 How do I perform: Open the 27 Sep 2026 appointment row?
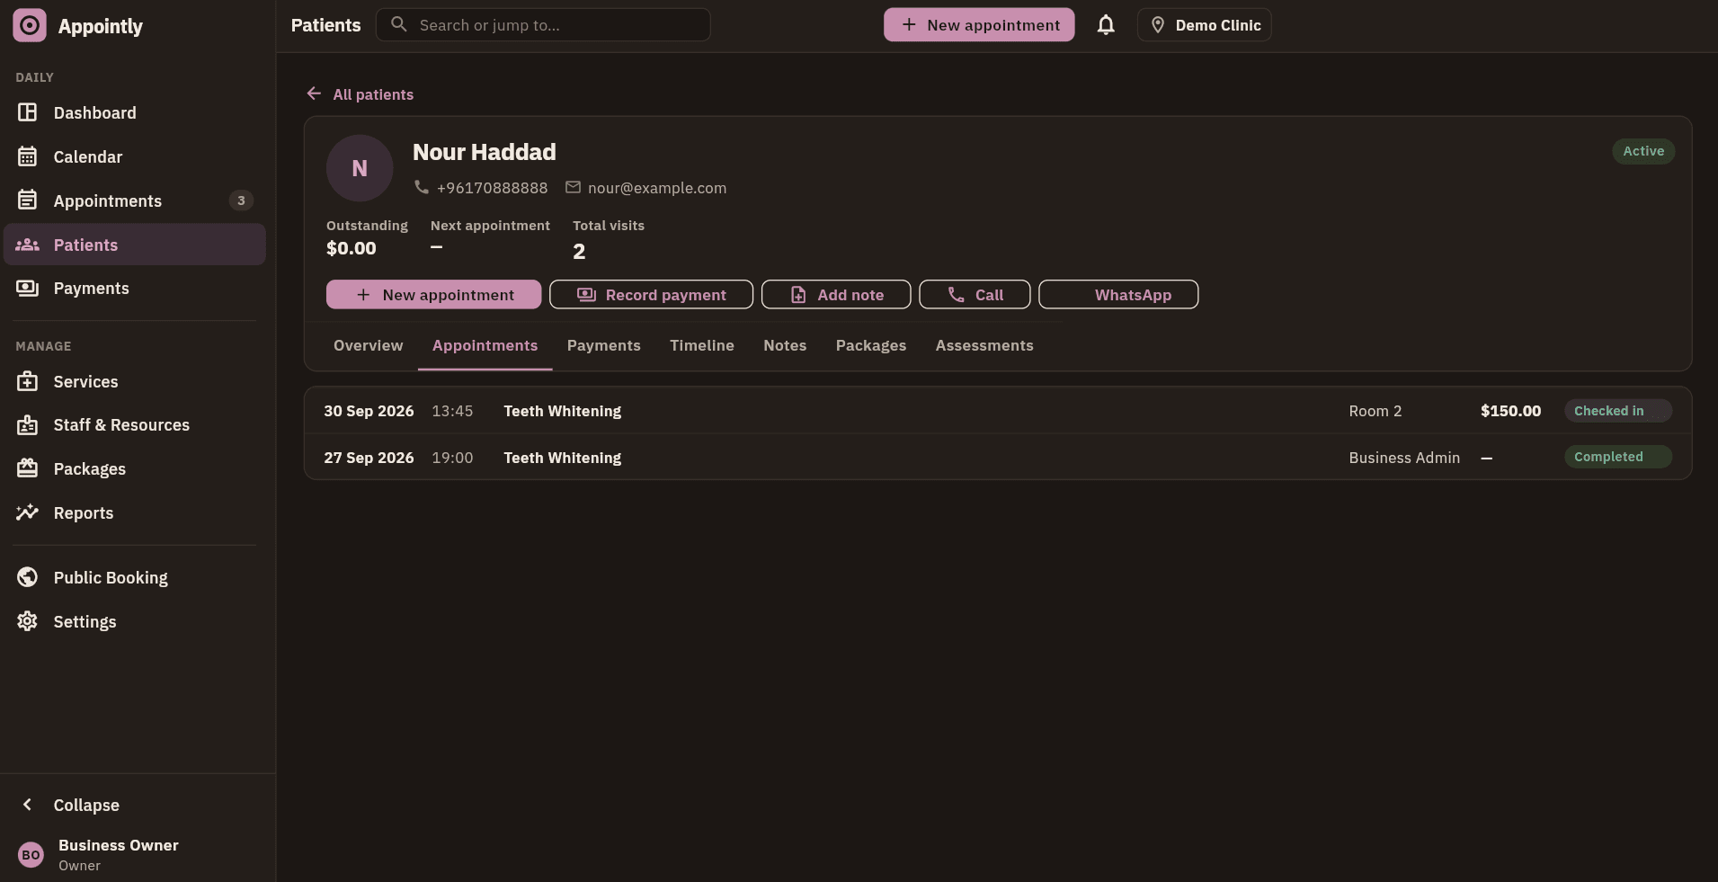tap(998, 457)
